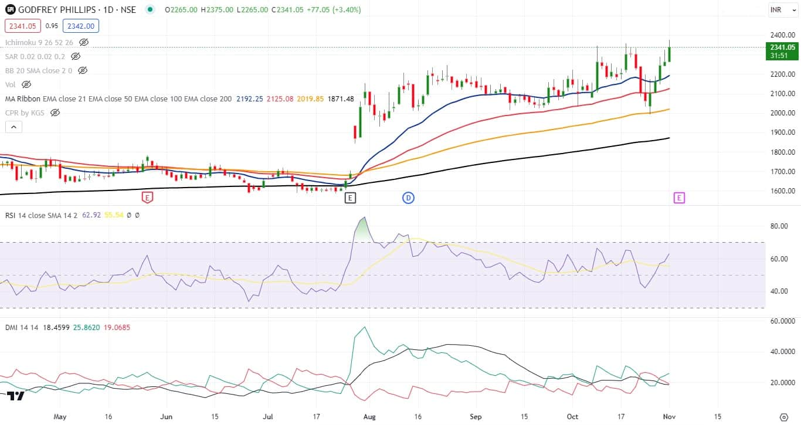Click the Godfrey Phillips symbol logo icon

coord(11,10)
